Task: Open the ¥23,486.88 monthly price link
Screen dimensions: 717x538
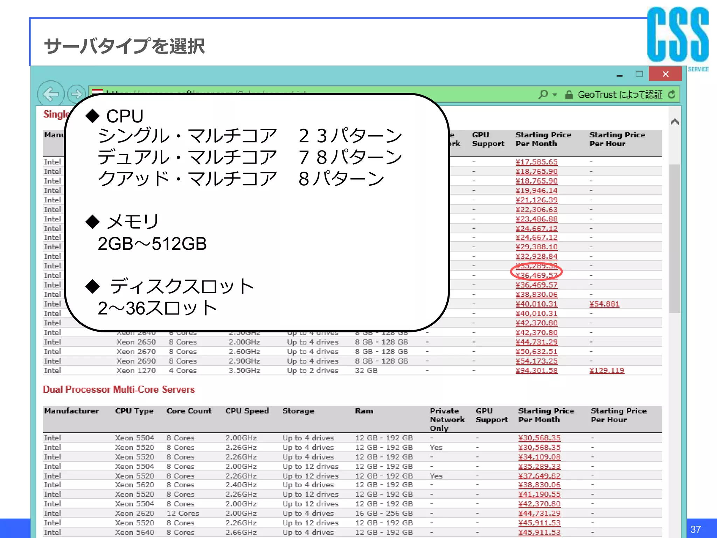Action: click(x=536, y=219)
